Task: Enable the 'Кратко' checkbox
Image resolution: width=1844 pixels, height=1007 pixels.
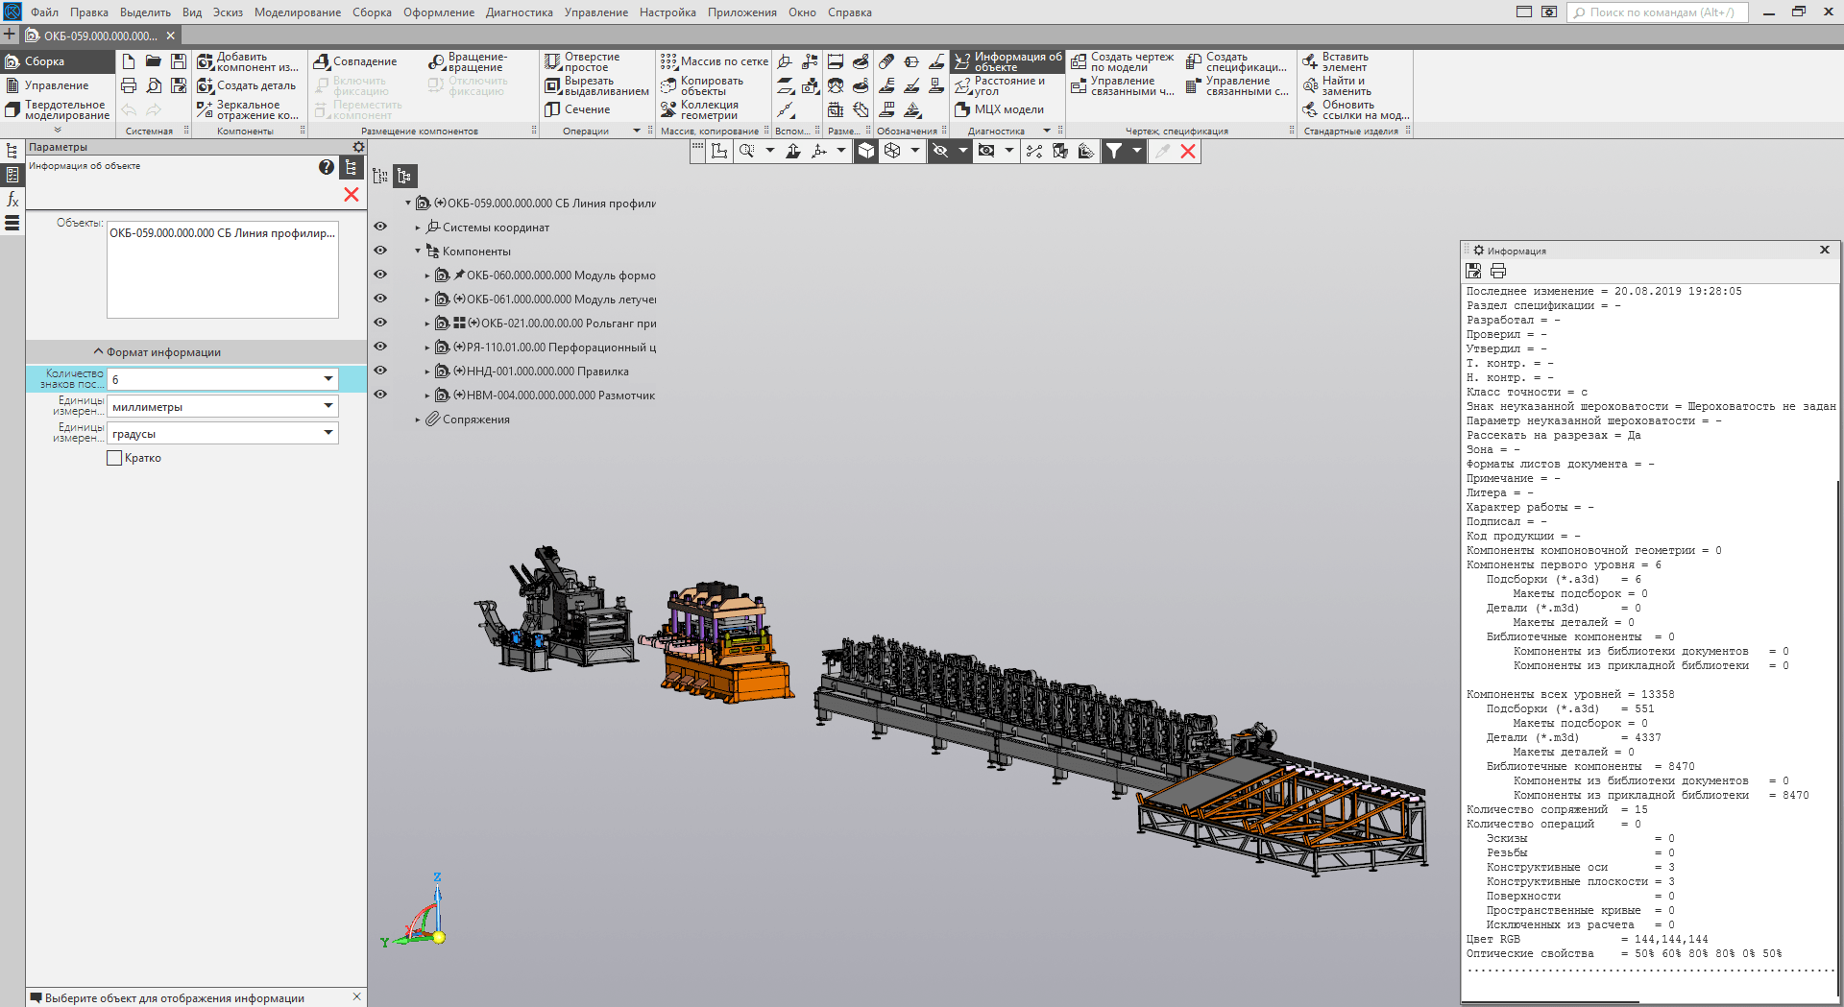Action: pos(115,459)
